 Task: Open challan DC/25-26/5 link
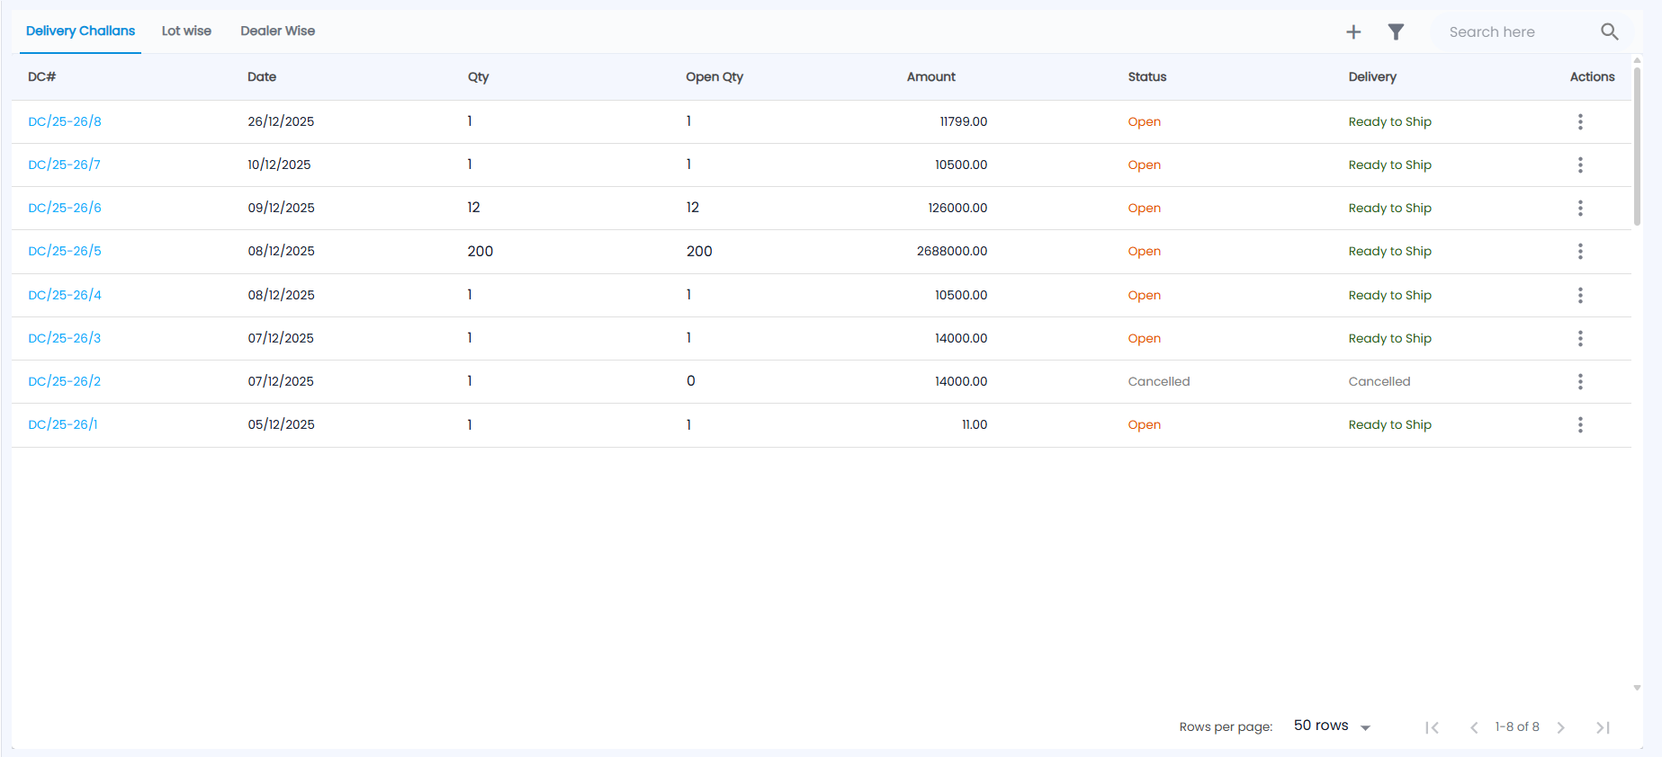65,251
